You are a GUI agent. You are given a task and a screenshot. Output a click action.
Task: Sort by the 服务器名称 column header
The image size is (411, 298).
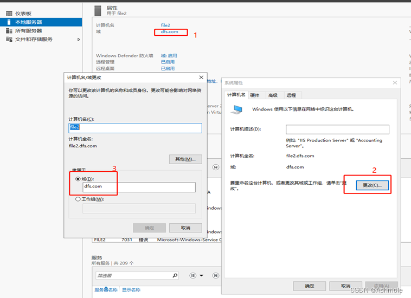[x=106, y=290]
